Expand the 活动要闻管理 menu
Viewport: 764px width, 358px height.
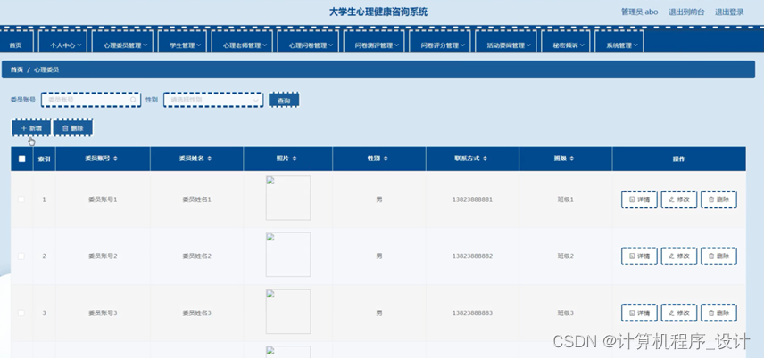coord(506,42)
